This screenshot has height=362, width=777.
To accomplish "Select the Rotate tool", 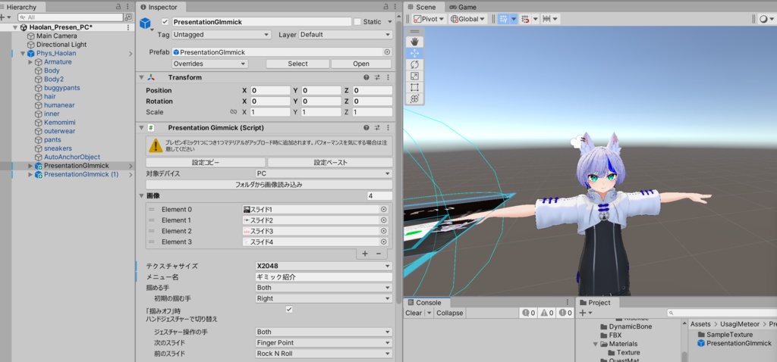I will tap(415, 65).
